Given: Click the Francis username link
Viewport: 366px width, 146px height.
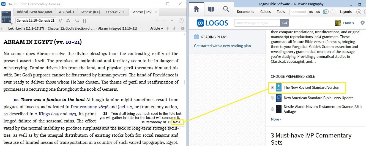Looking at the screenshot, I should pos(348,23).
